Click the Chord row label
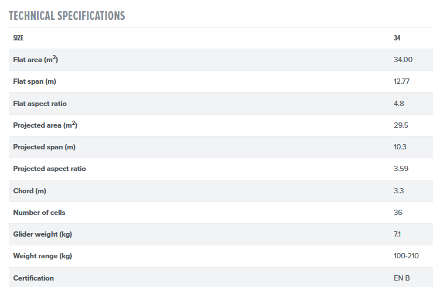This screenshot has height=287, width=433. [x=29, y=191]
